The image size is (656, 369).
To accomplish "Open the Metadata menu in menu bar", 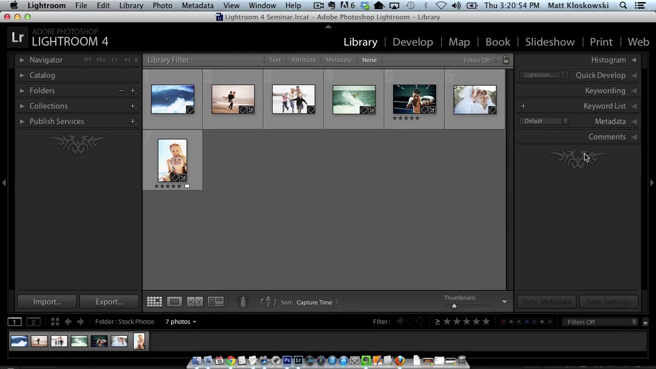I will point(198,5).
